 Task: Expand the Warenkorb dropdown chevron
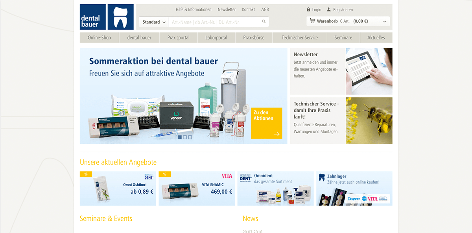tap(384, 22)
